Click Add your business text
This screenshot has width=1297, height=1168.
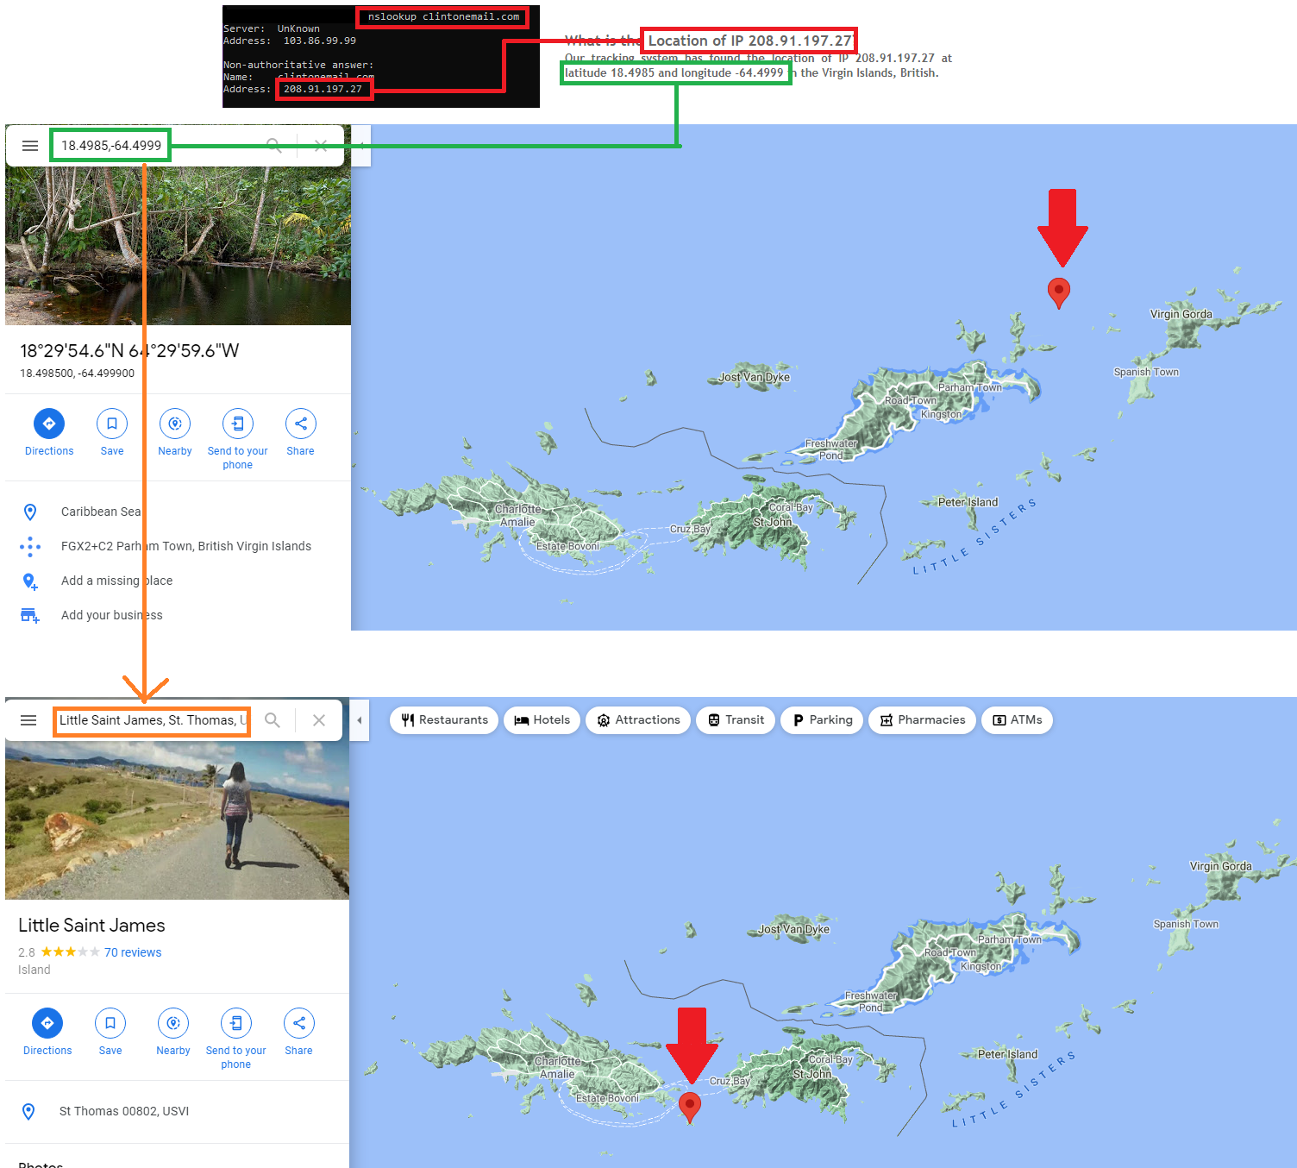pos(112,615)
